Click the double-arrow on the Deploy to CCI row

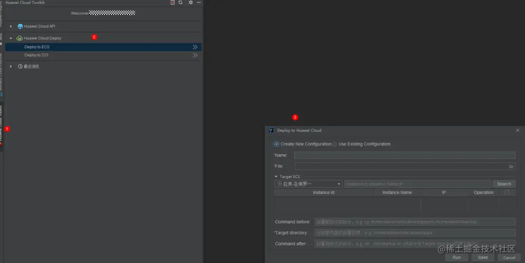pos(195,55)
